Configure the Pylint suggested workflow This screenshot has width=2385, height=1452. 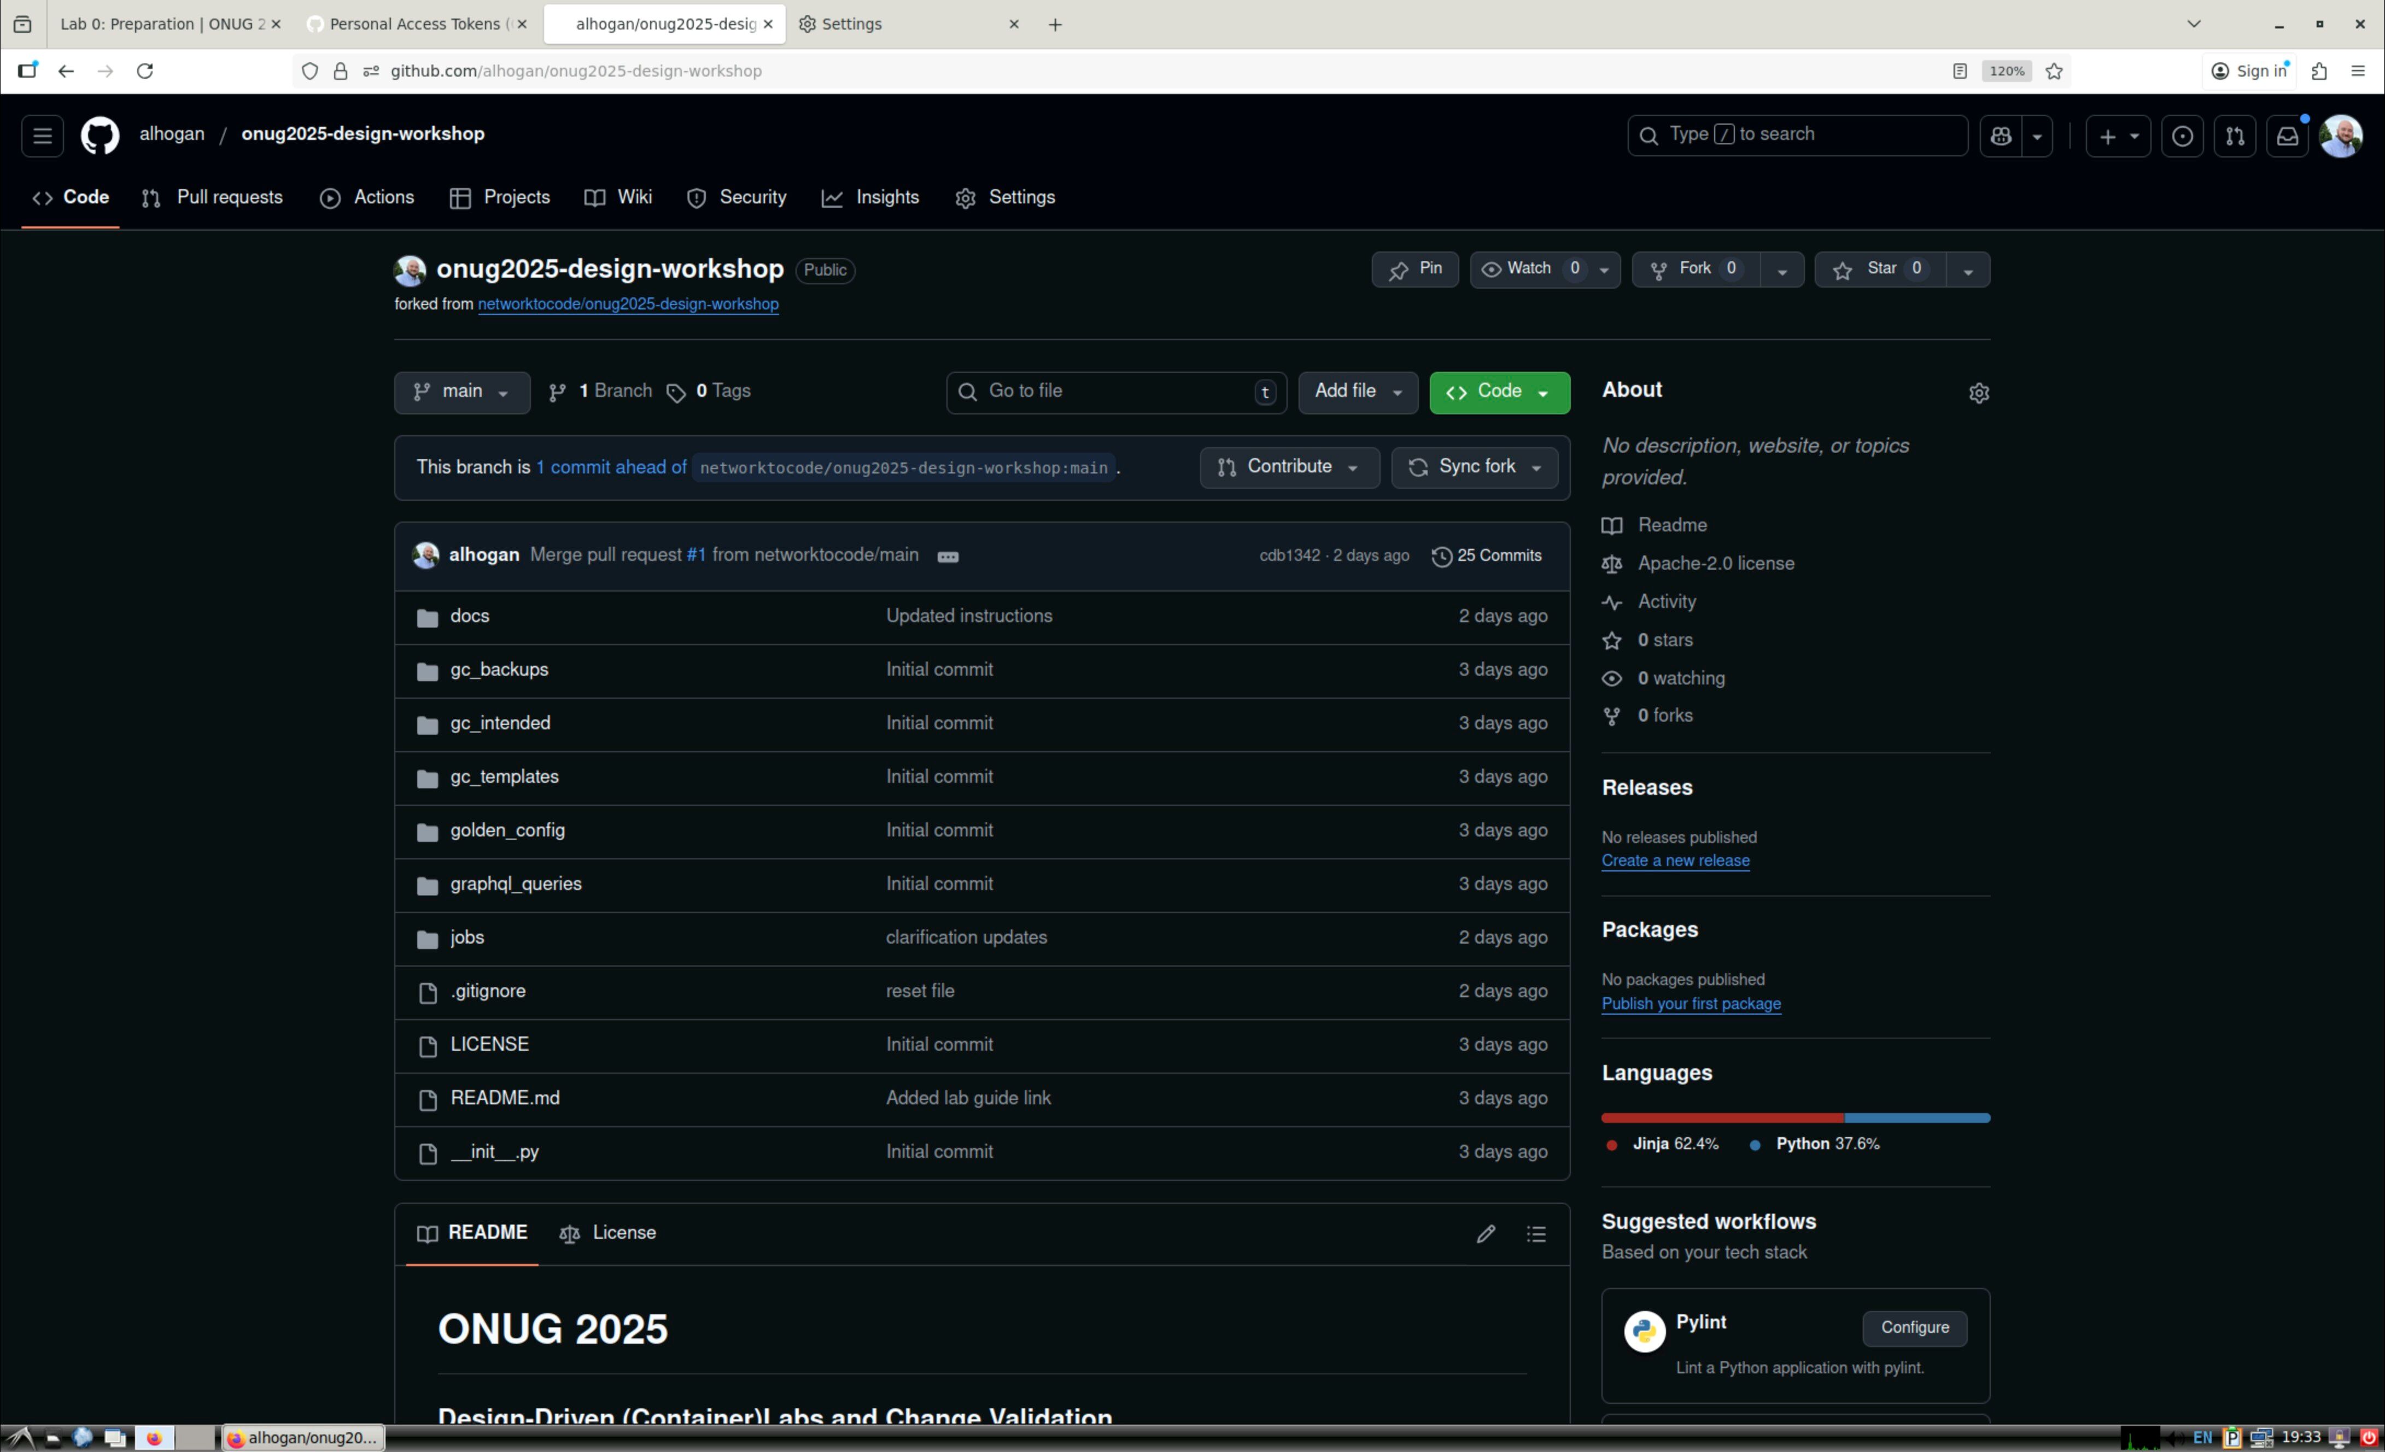pyautogui.click(x=1914, y=1327)
